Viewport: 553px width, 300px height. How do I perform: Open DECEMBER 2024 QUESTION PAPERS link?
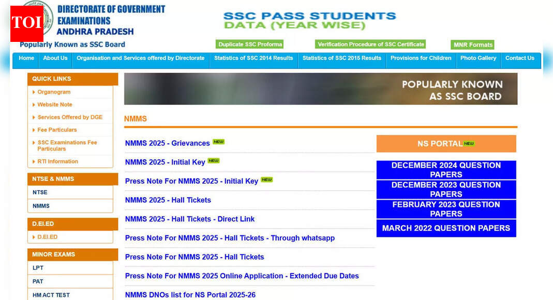pos(446,169)
